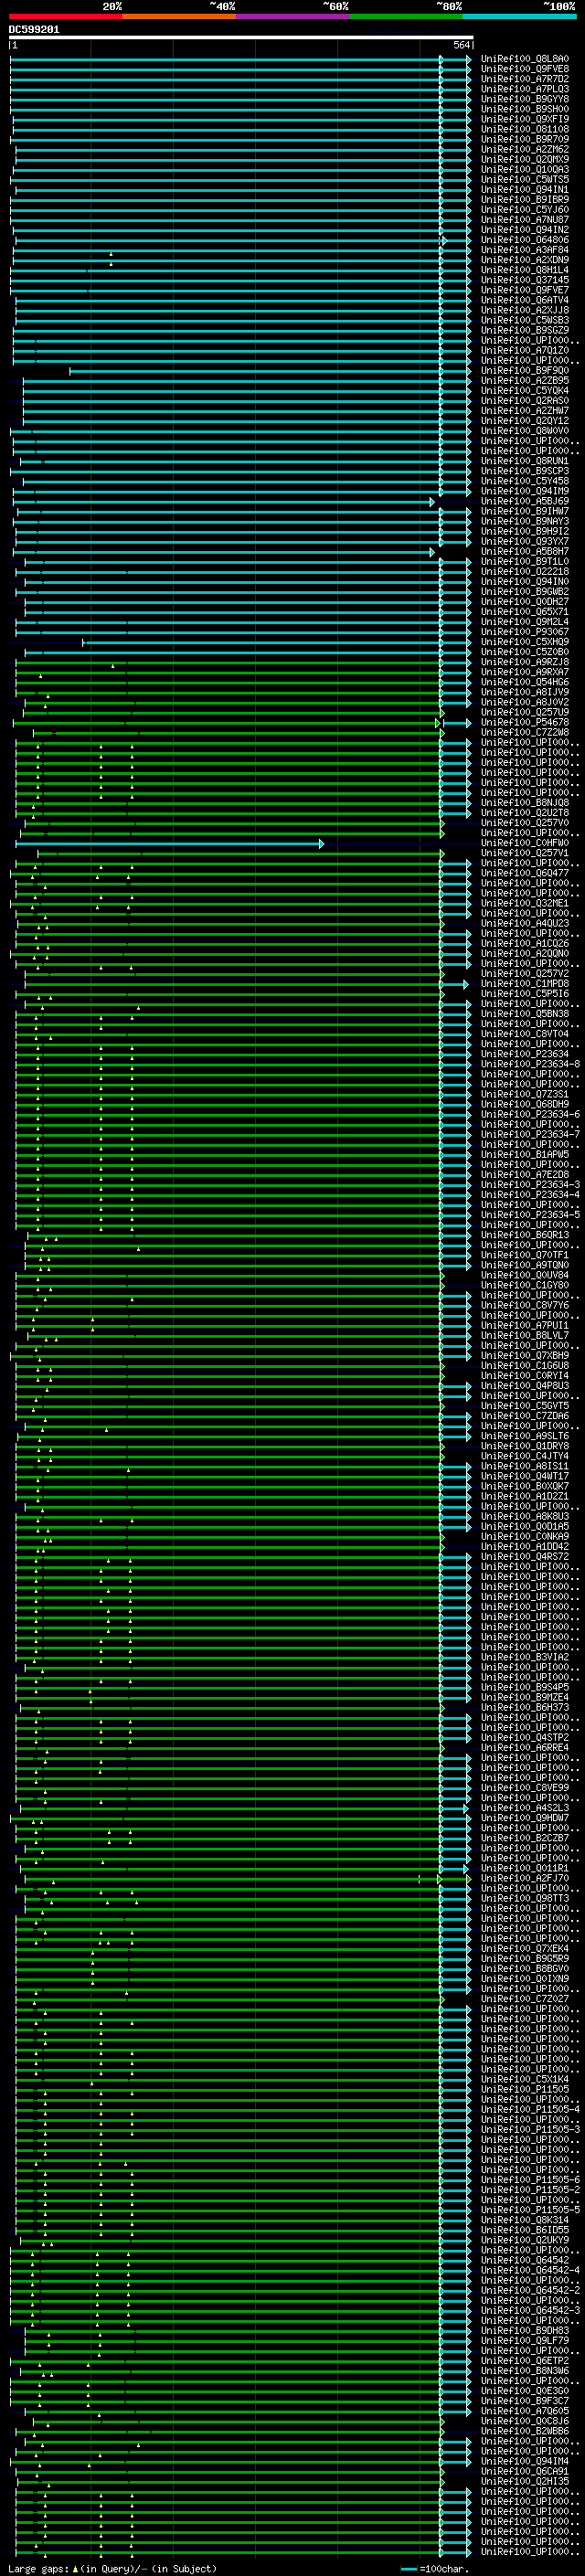Click hit label UniRef100_Q9FVE8
This screenshot has width=585, height=2576.
coord(525,69)
